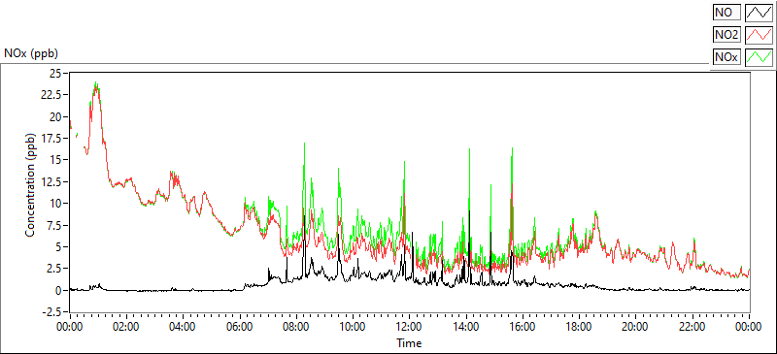Open the NOx green line style swatch
The image size is (777, 354).
click(x=760, y=57)
